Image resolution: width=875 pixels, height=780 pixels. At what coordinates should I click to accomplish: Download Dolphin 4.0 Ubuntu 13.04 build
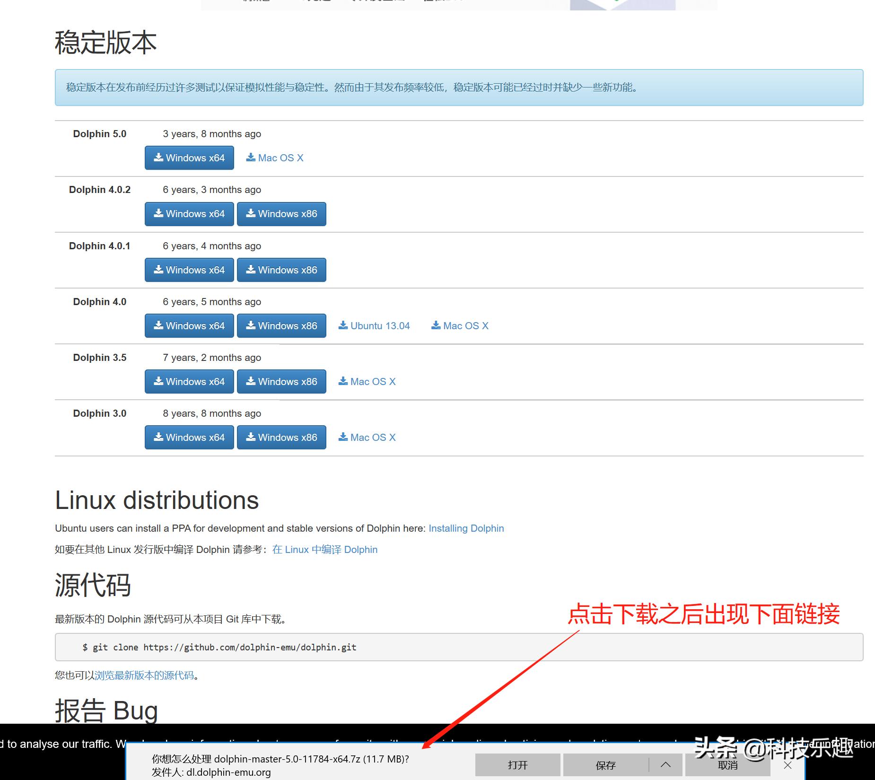(x=374, y=325)
